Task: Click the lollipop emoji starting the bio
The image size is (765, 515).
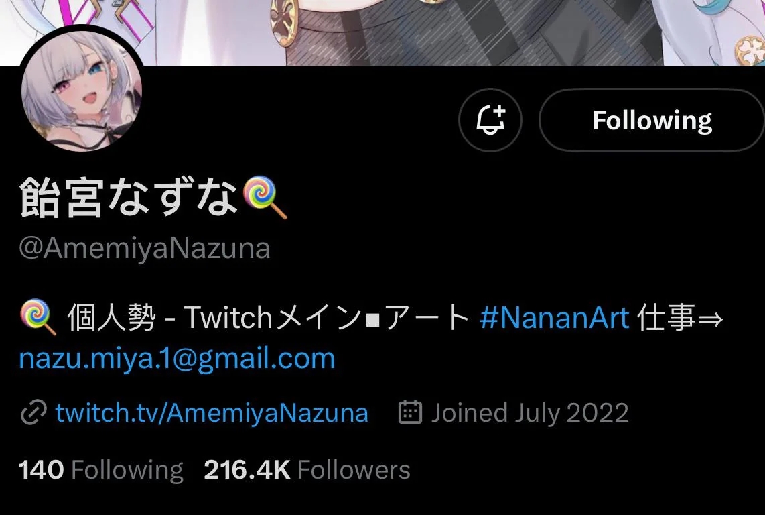Action: (x=38, y=318)
